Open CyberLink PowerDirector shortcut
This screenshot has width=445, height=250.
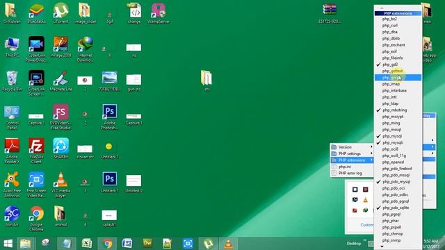[36, 49]
